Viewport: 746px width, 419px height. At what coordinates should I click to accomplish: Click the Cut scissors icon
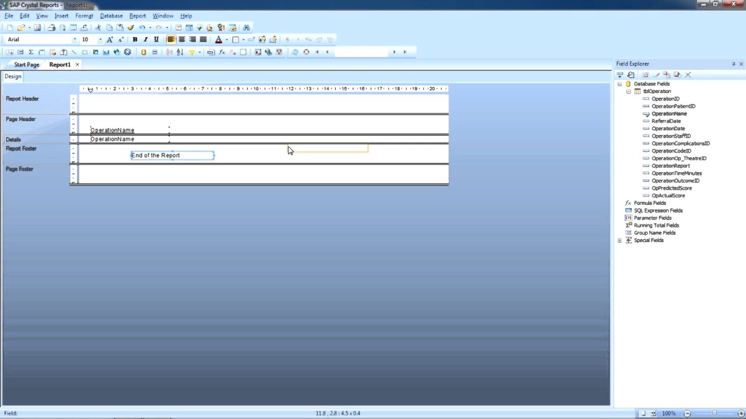[98, 27]
